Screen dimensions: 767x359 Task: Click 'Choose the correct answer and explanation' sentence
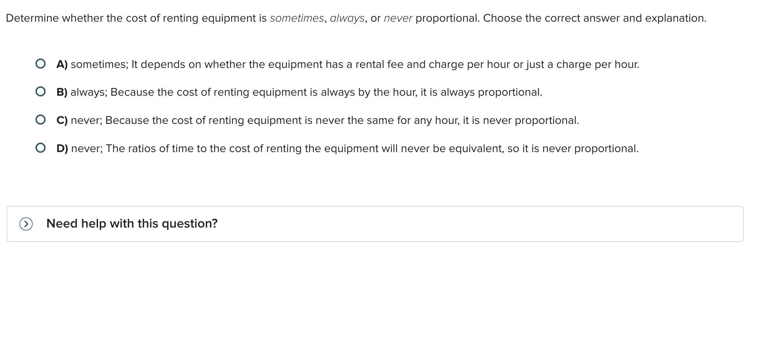pyautogui.click(x=595, y=18)
